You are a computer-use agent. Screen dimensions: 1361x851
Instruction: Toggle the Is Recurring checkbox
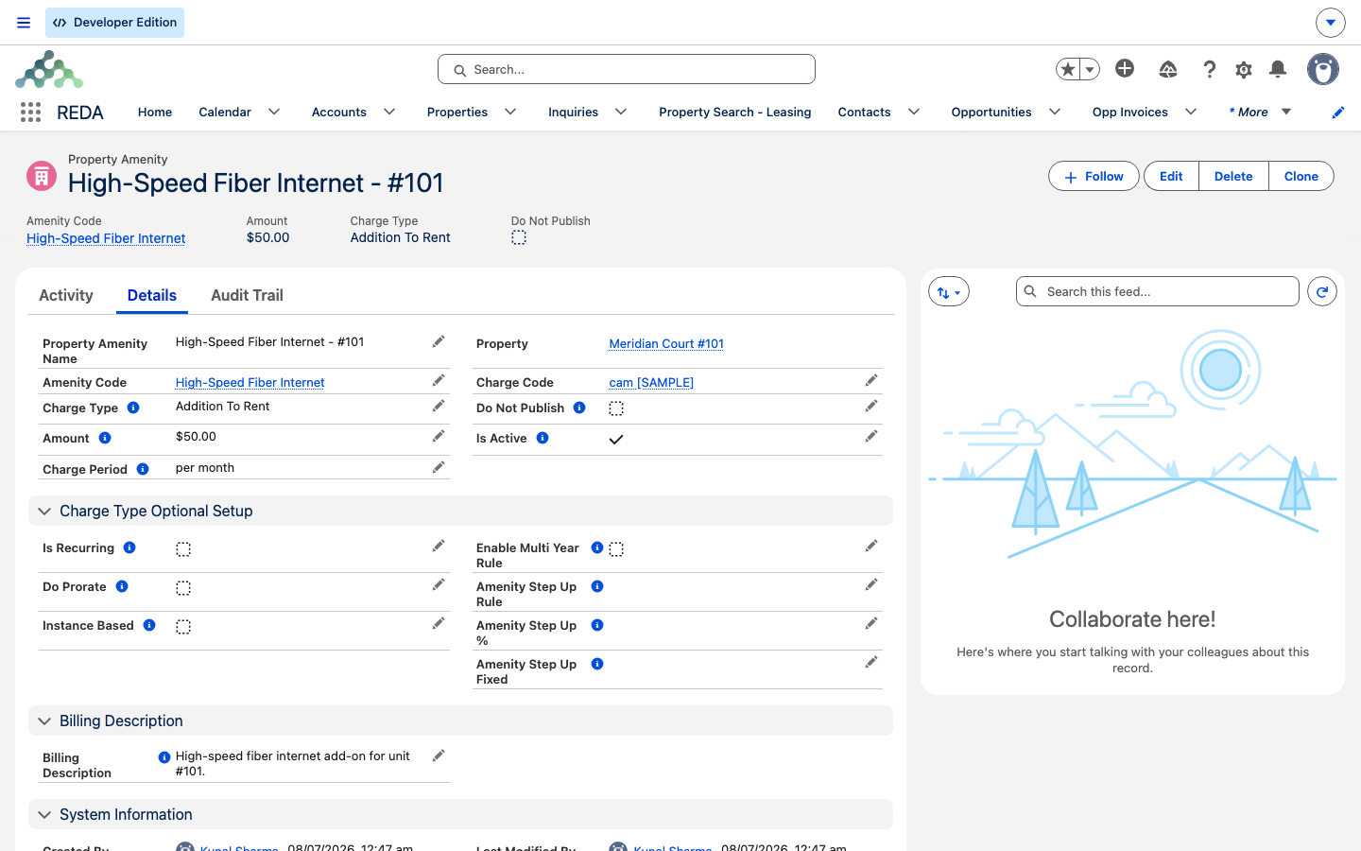coord(183,549)
